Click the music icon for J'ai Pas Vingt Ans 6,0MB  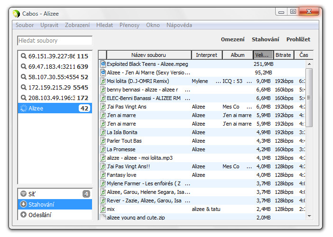(103, 107)
